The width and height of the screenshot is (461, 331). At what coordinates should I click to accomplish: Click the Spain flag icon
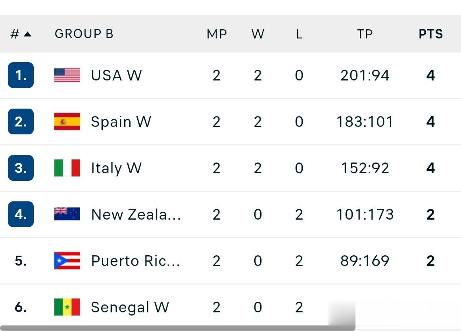(67, 122)
